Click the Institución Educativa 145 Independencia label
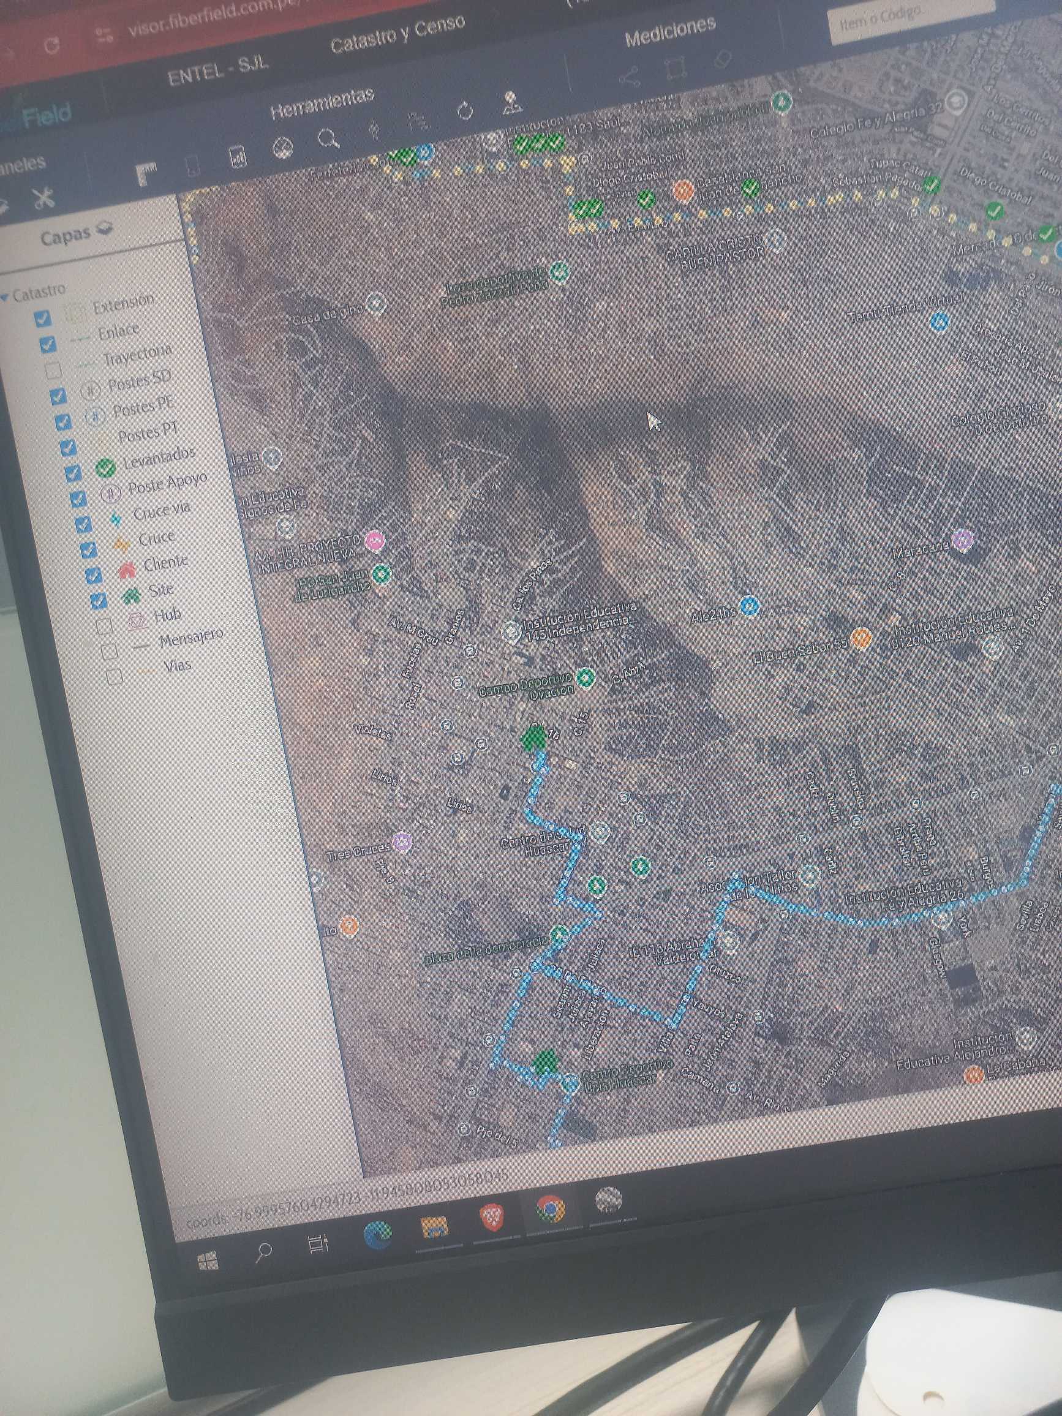1062x1416 pixels. (579, 622)
